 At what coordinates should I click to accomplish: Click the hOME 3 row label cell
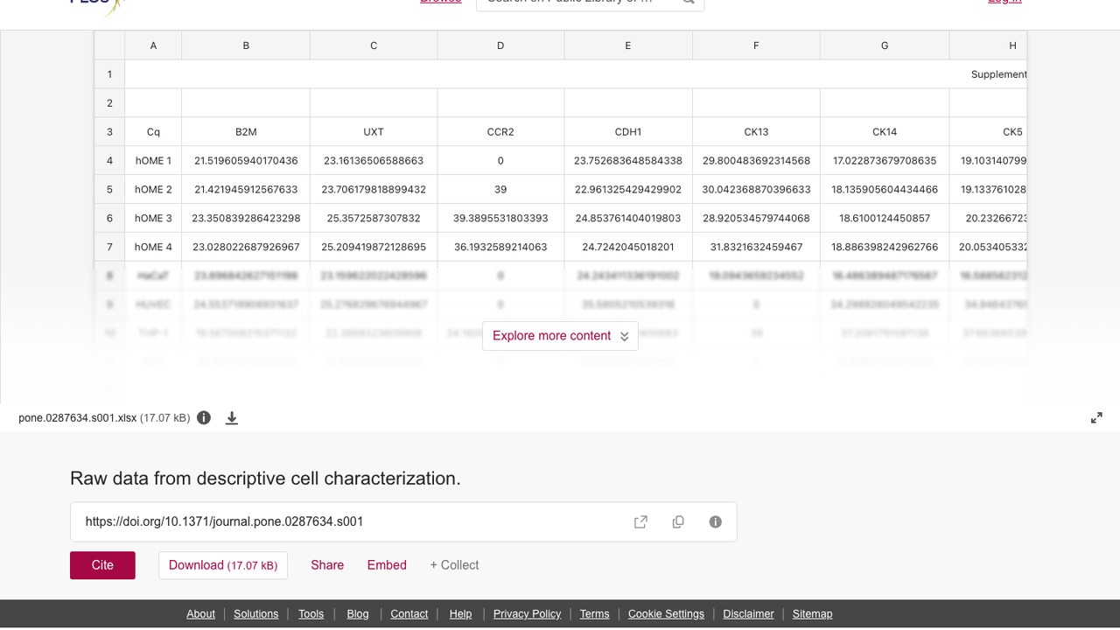point(153,218)
